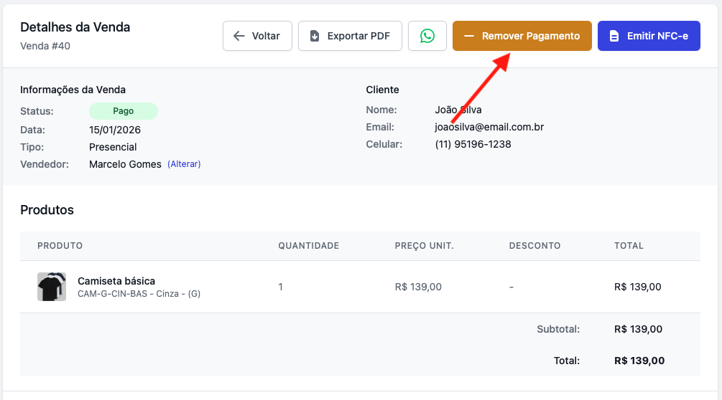
Task: Click the PRODUTO column header
Action: point(60,246)
